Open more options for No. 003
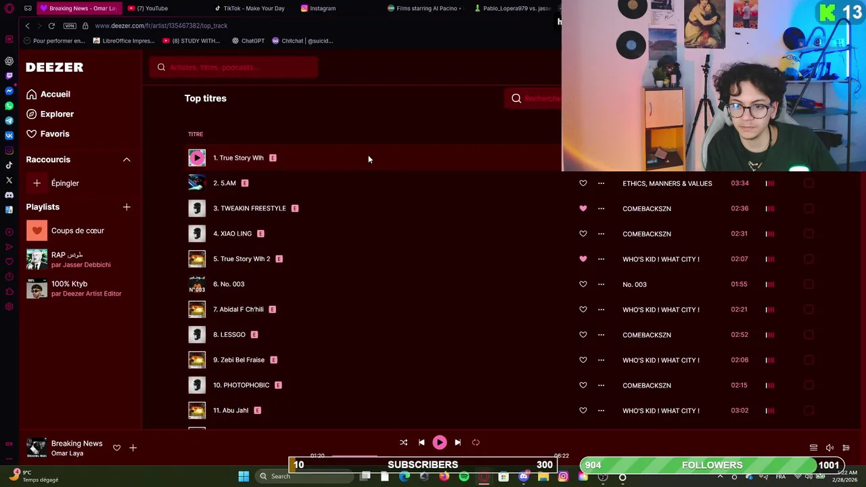866x487 pixels. click(x=601, y=284)
